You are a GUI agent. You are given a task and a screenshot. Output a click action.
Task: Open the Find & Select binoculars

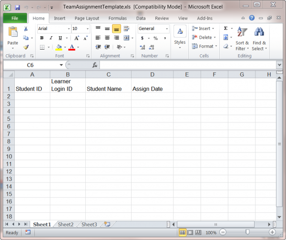click(x=259, y=38)
